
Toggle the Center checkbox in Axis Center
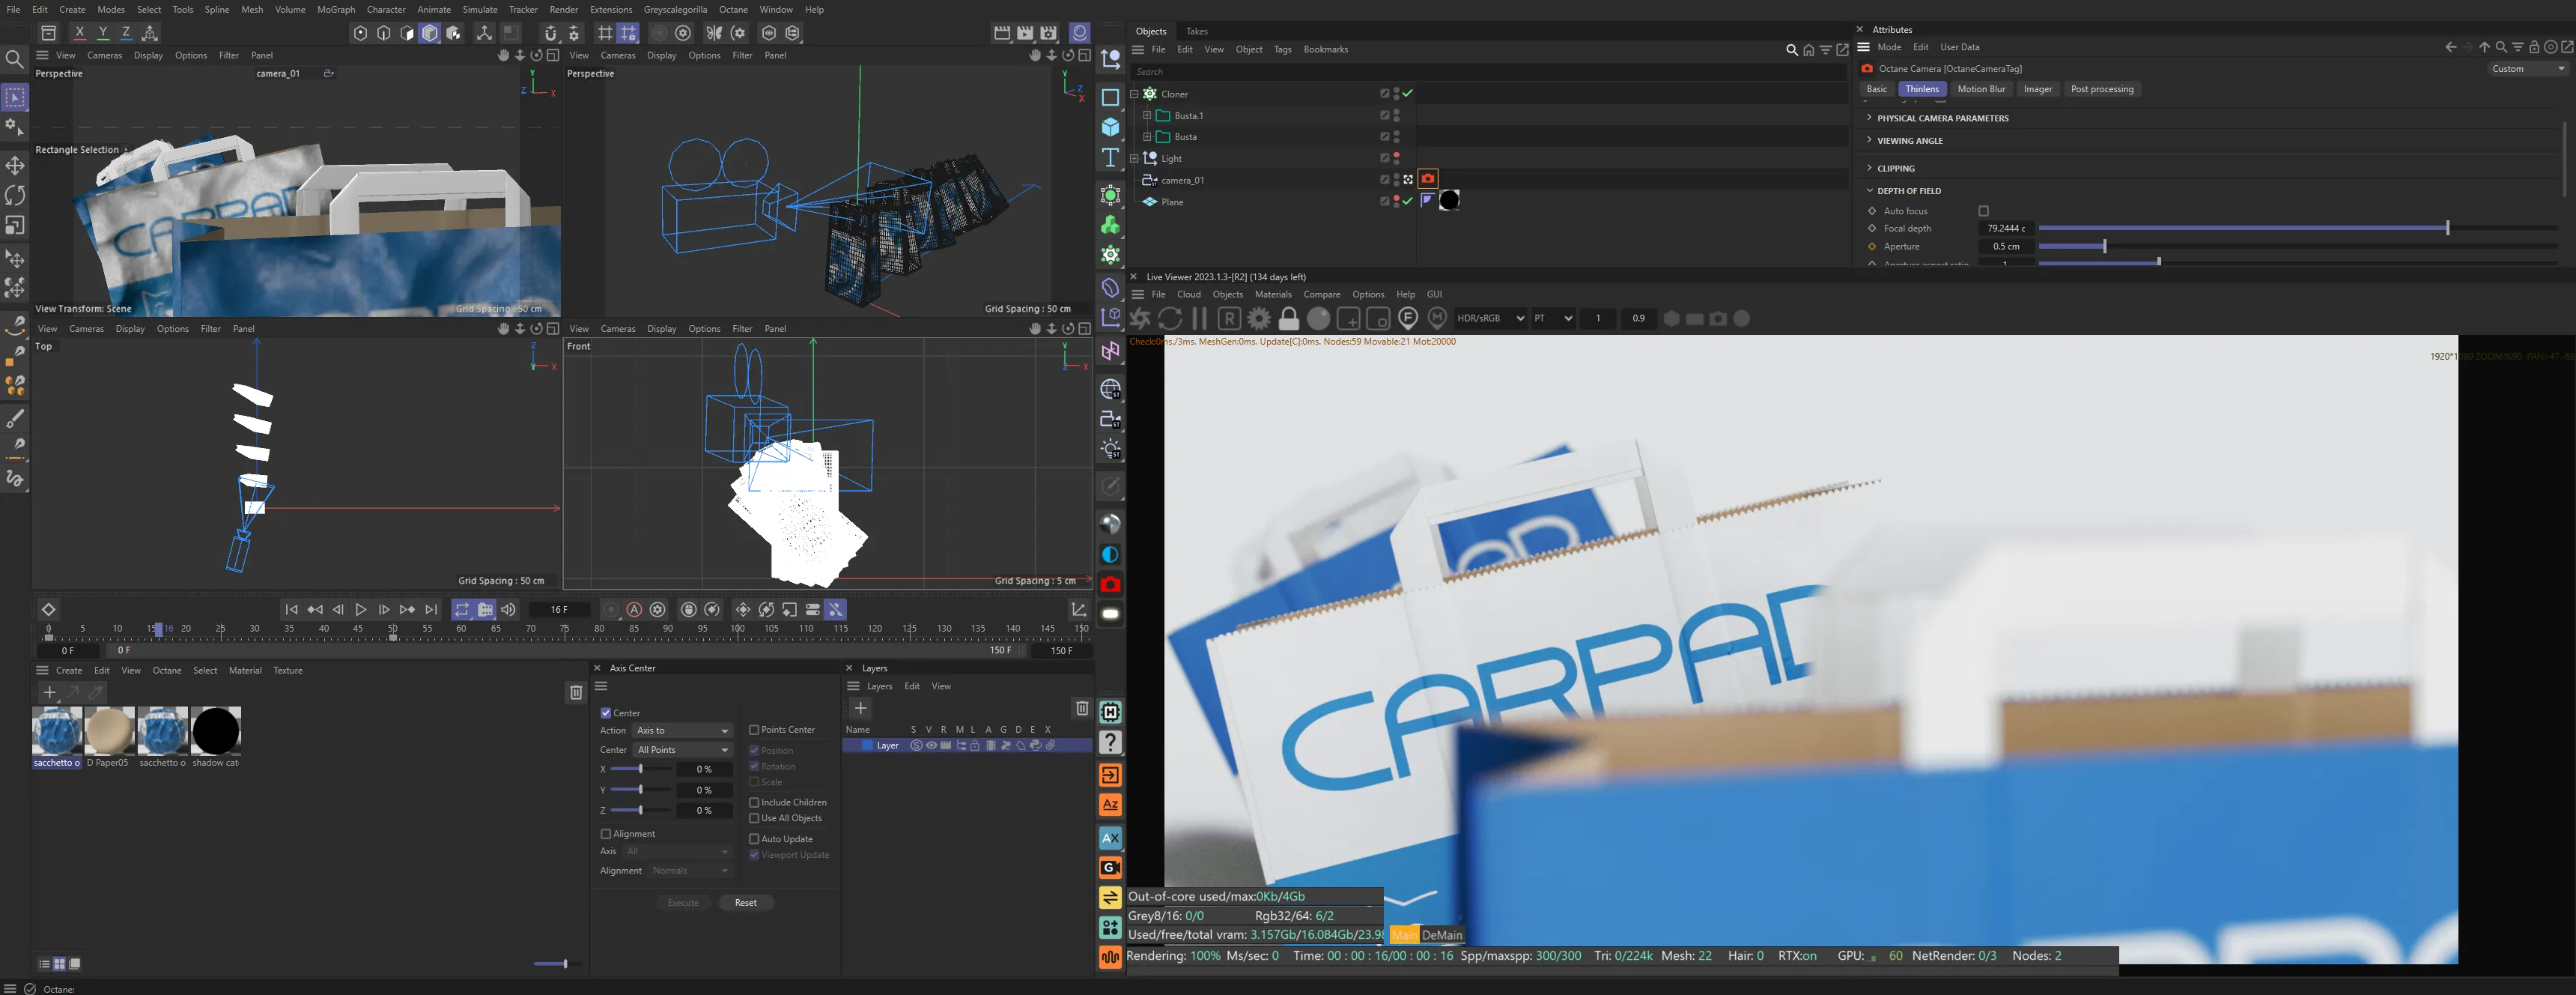click(x=605, y=713)
